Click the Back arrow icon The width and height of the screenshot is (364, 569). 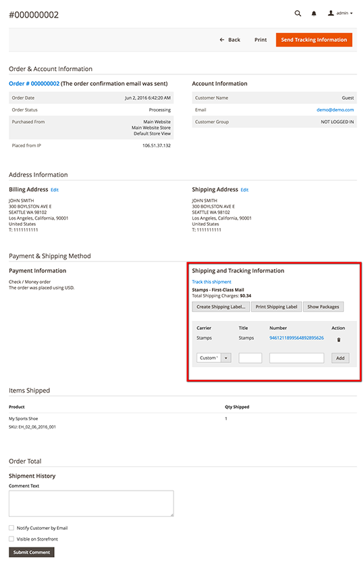(x=222, y=40)
